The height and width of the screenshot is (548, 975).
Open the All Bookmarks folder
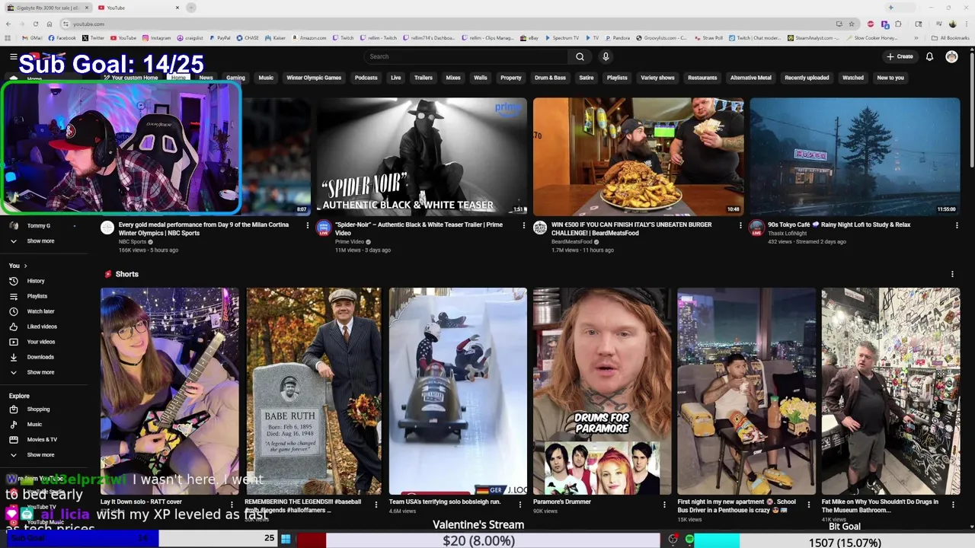pyautogui.click(x=950, y=37)
